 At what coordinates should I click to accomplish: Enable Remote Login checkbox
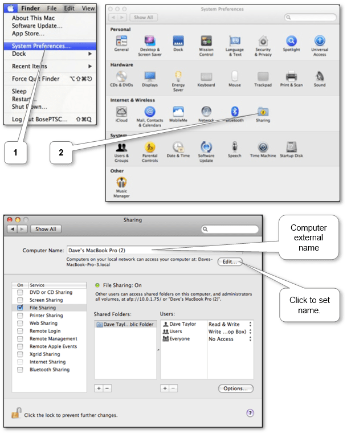click(x=20, y=331)
